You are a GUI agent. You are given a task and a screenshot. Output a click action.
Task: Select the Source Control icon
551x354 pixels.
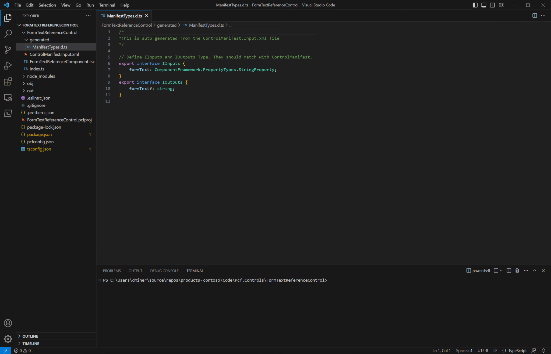8,49
